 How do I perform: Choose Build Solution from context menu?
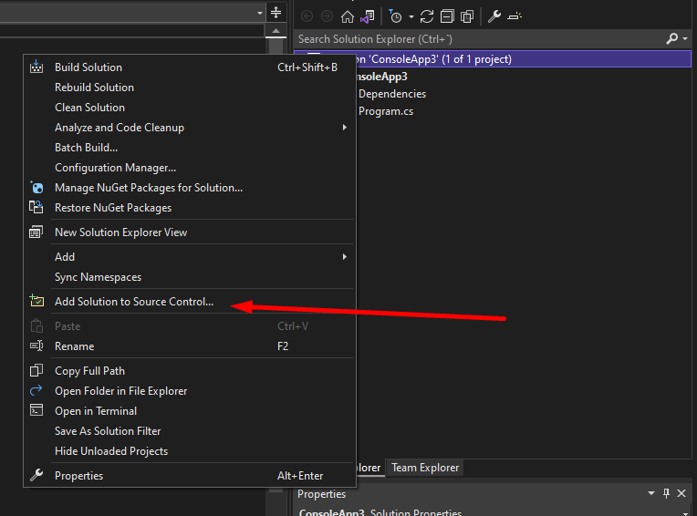point(88,67)
